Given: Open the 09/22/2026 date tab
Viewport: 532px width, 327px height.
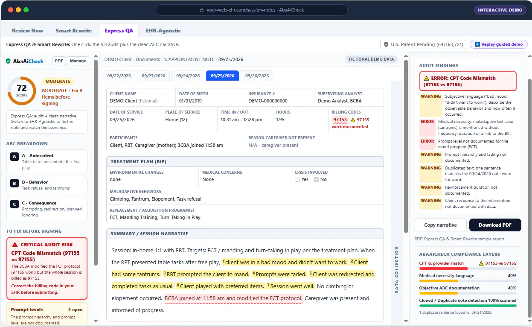Looking at the screenshot, I should [x=119, y=76].
